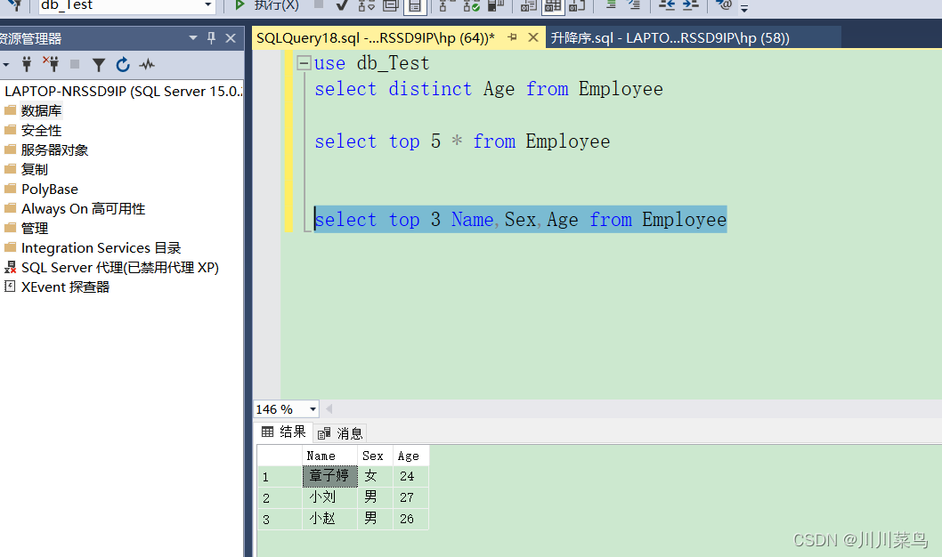Collapse the code block at use db_Test
Viewport: 942px width, 557px height.
click(305, 62)
